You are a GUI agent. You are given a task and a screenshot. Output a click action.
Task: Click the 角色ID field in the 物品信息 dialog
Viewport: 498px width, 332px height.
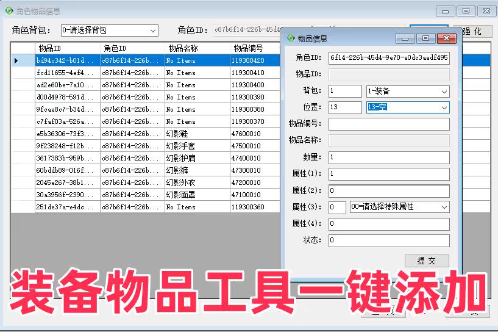pyautogui.click(x=389, y=58)
